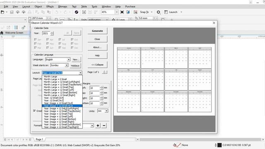
Task: Click the Full-screen preview icon
Action: pos(122,12)
